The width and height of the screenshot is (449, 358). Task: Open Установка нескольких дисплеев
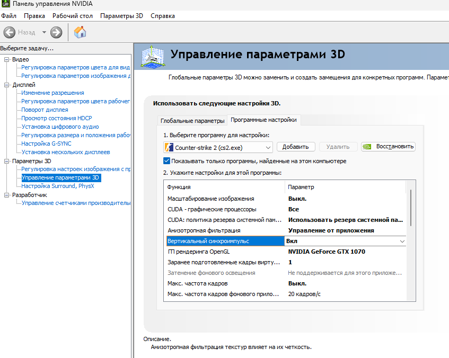click(x=66, y=152)
